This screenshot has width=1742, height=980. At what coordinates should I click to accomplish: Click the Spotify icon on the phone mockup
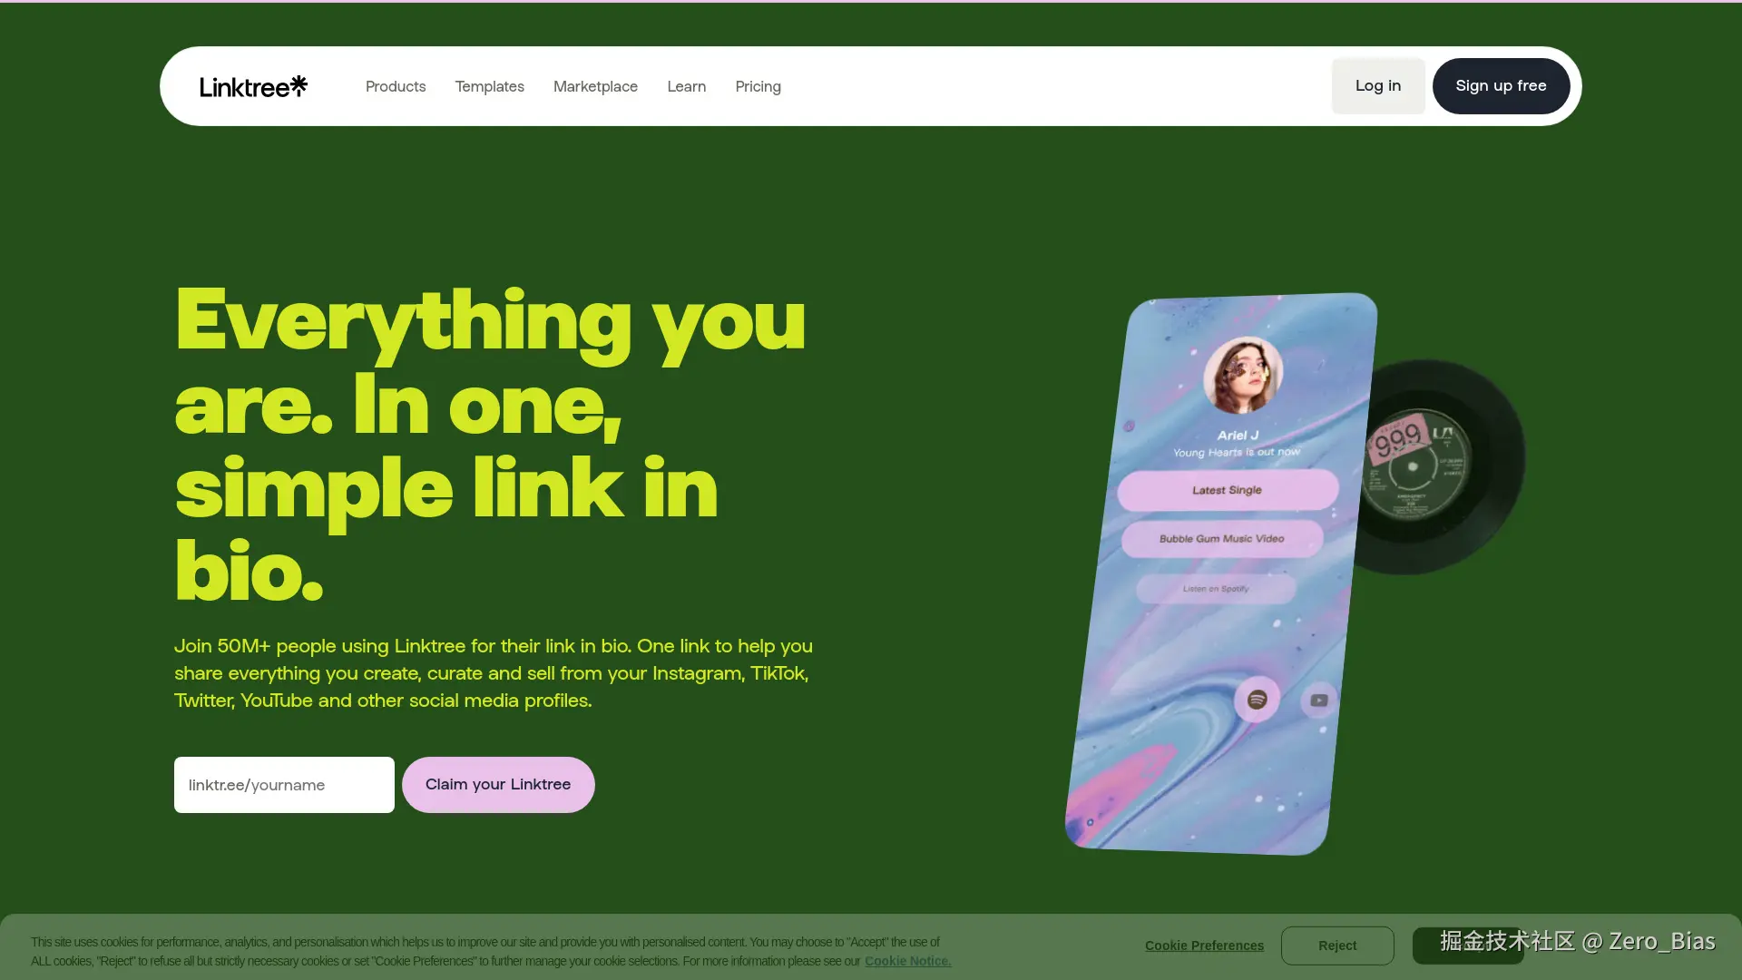pos(1257,699)
